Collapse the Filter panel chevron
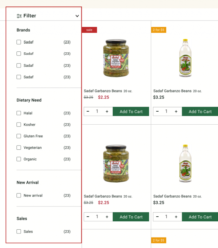 click(77, 16)
